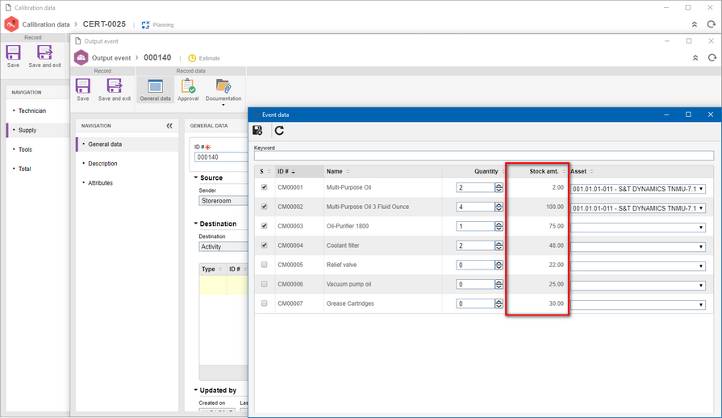The image size is (722, 418).
Task: Click the Type column header in destination grid
Action: (x=213, y=270)
